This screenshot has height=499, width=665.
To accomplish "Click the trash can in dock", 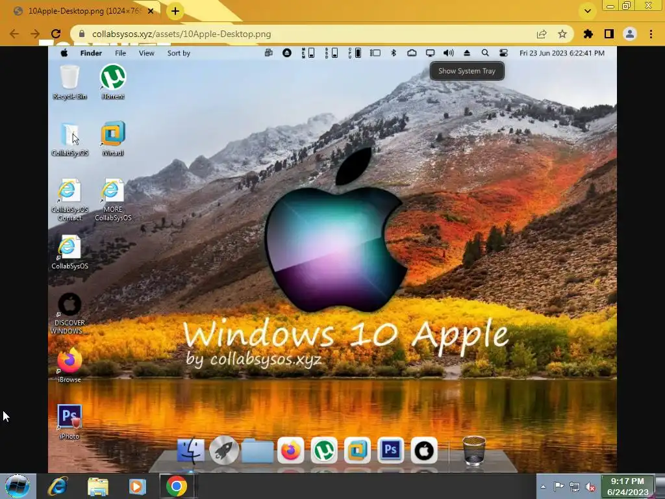I will click(x=473, y=451).
